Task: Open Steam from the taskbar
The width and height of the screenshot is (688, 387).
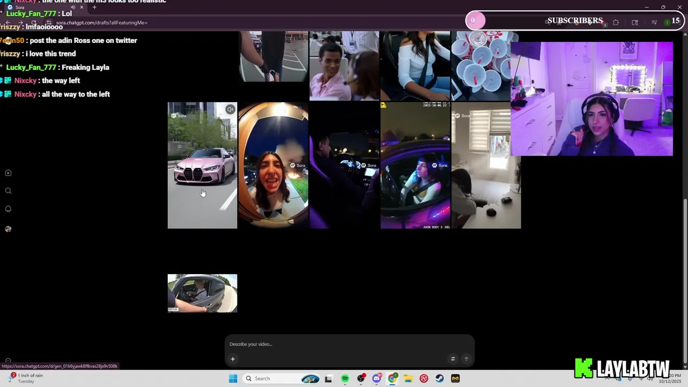Action: [440, 378]
